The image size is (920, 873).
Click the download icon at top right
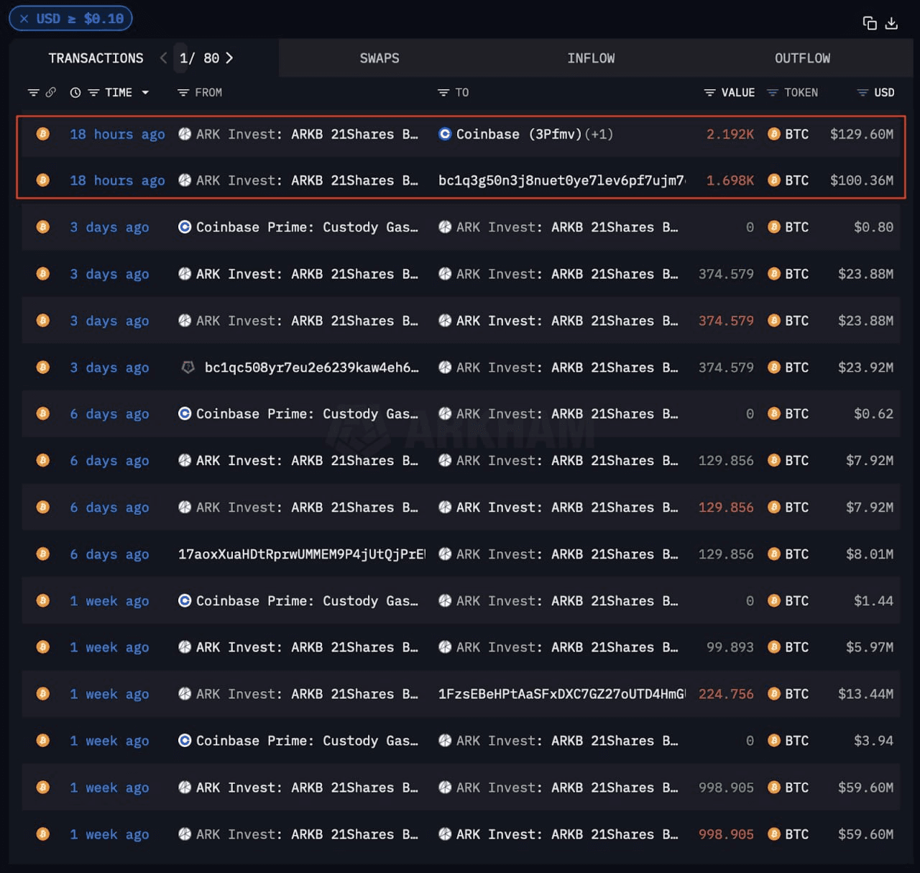click(891, 23)
